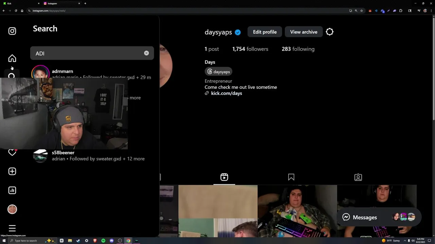Image resolution: width=435 pixels, height=244 pixels.
Task: Go back in browser history
Action: [x=3, y=11]
